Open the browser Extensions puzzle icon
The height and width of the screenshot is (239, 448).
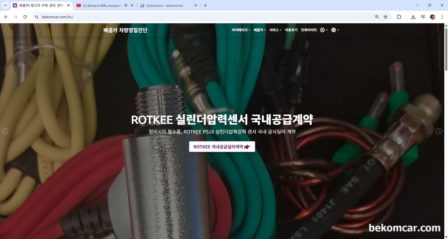[x=399, y=17]
